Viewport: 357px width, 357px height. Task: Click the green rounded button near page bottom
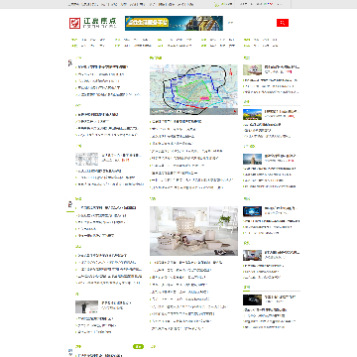tap(138, 347)
